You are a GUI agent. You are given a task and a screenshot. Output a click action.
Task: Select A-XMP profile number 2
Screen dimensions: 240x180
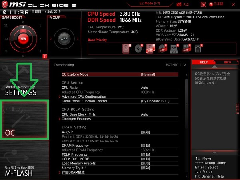[51, 39]
